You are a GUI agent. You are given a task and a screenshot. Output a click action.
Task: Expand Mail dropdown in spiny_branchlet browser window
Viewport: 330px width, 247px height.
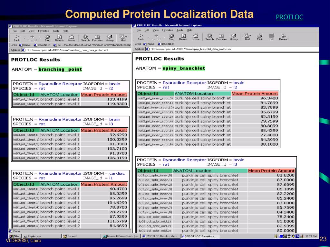tap(250, 35)
